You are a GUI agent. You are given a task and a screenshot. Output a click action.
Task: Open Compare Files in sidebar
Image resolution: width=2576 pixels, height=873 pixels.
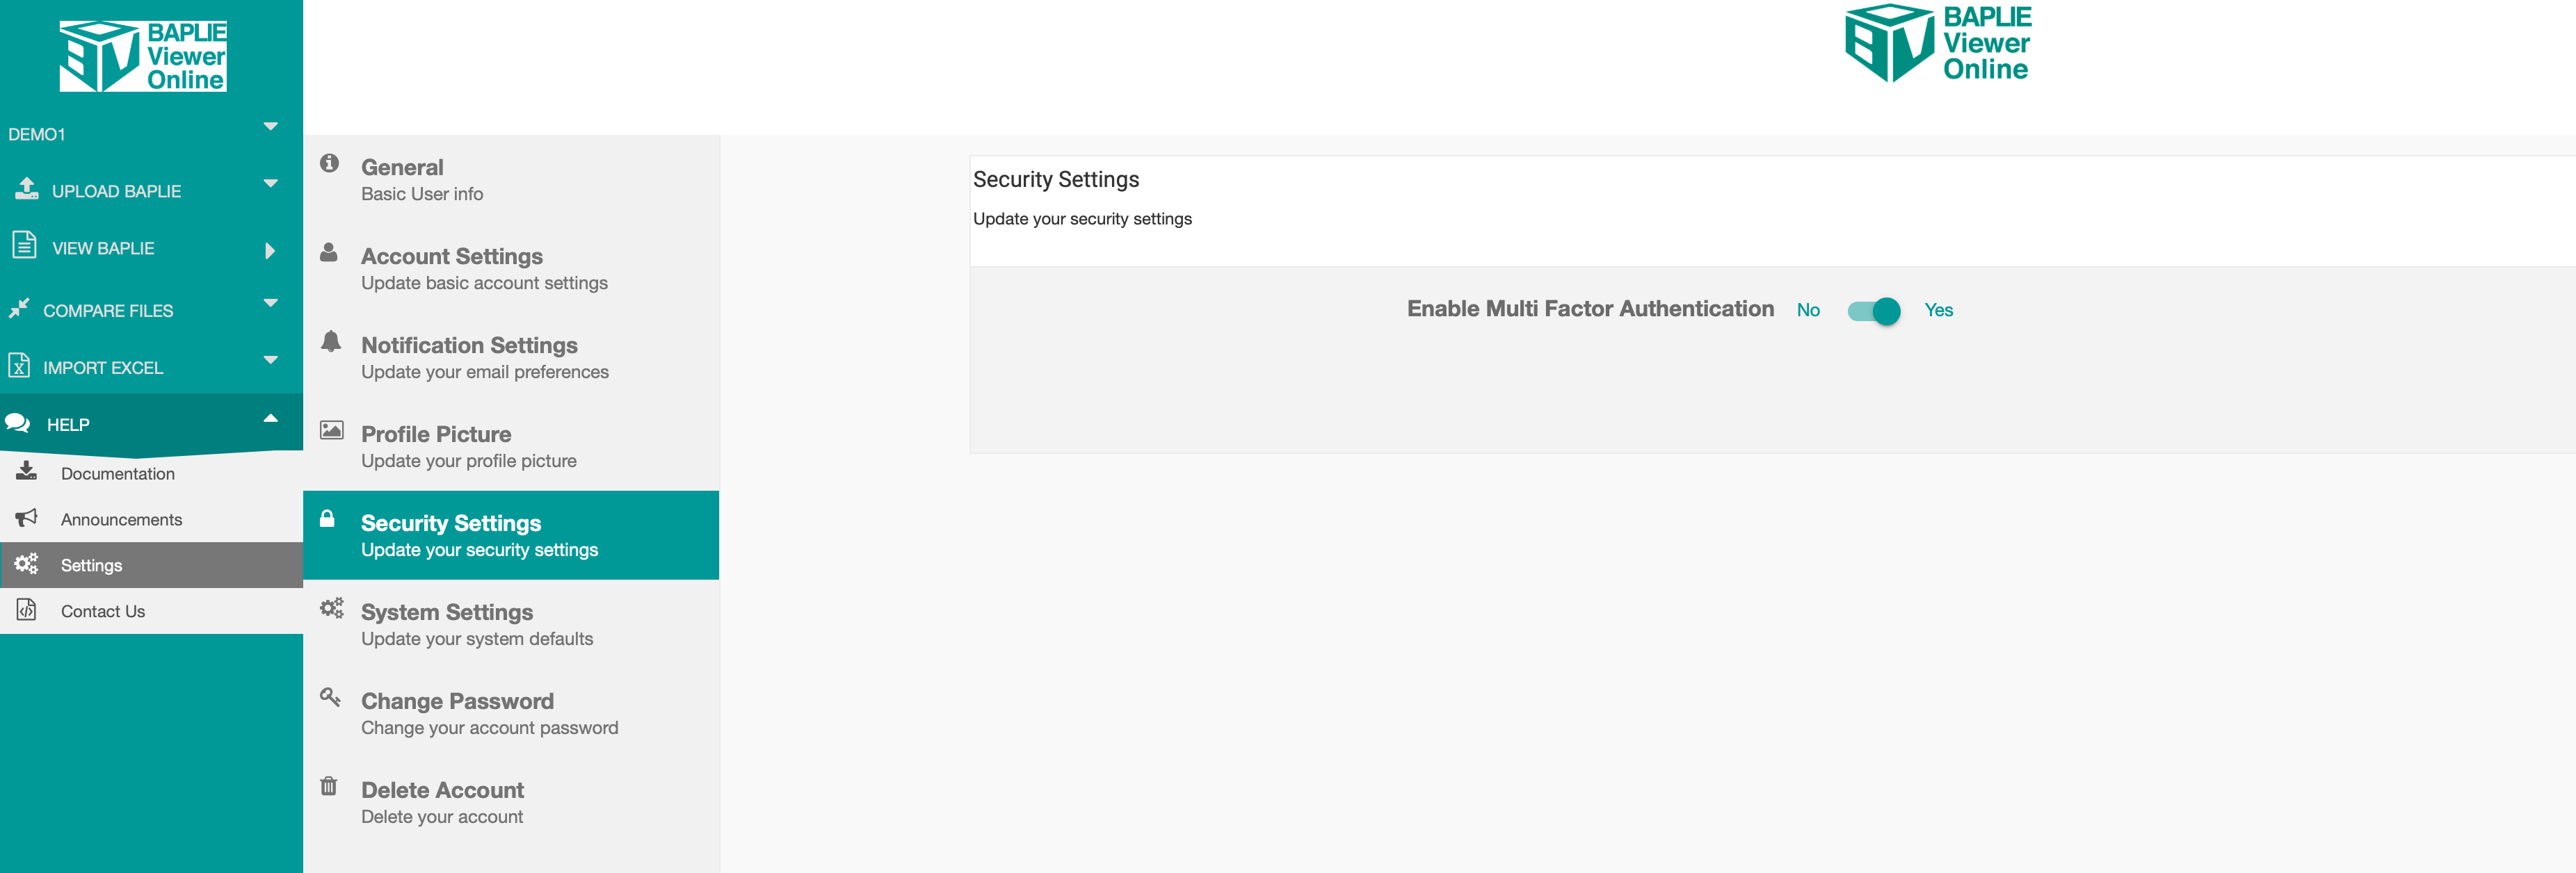(x=108, y=311)
